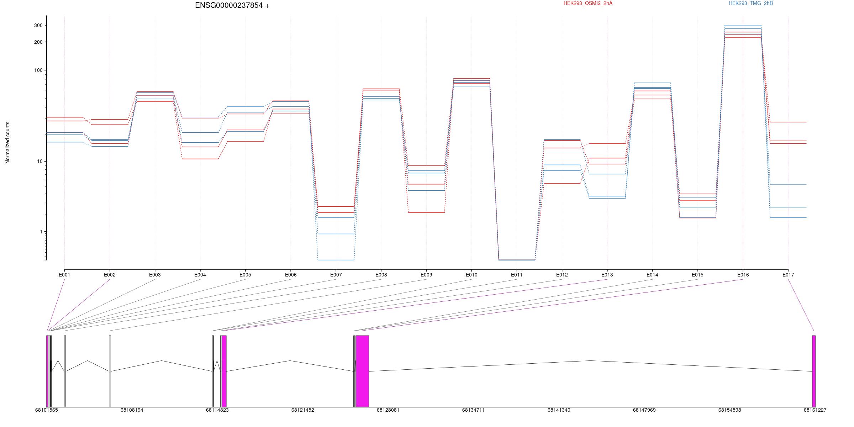Screen dimensions: 854x427
Task: Click genomic coordinate 68121452
Action: click(x=303, y=410)
